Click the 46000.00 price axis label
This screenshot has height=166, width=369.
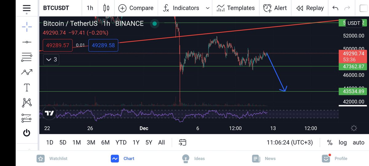[354, 75]
